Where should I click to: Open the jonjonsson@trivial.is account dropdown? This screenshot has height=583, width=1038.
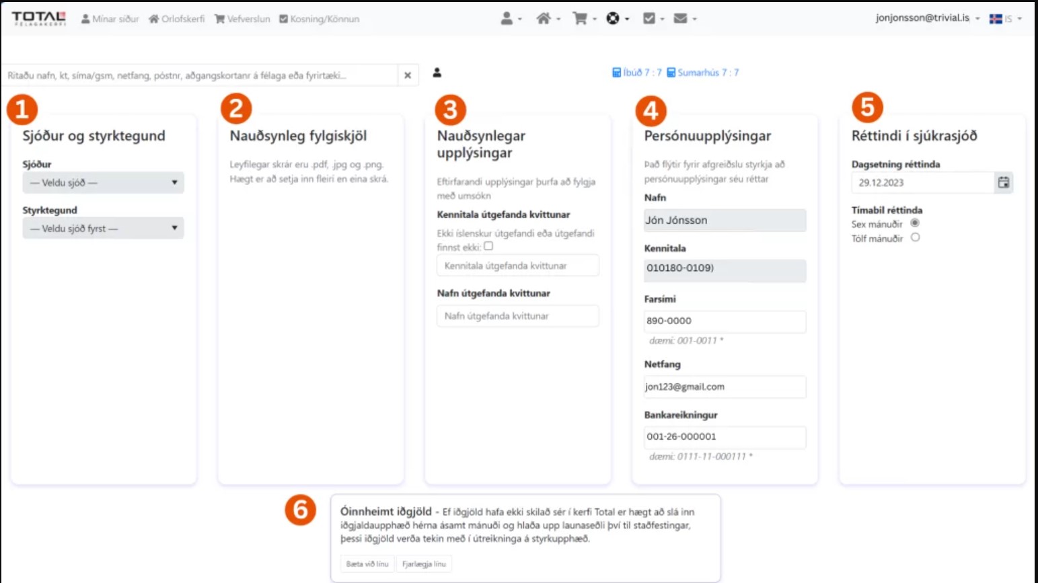[x=927, y=18]
